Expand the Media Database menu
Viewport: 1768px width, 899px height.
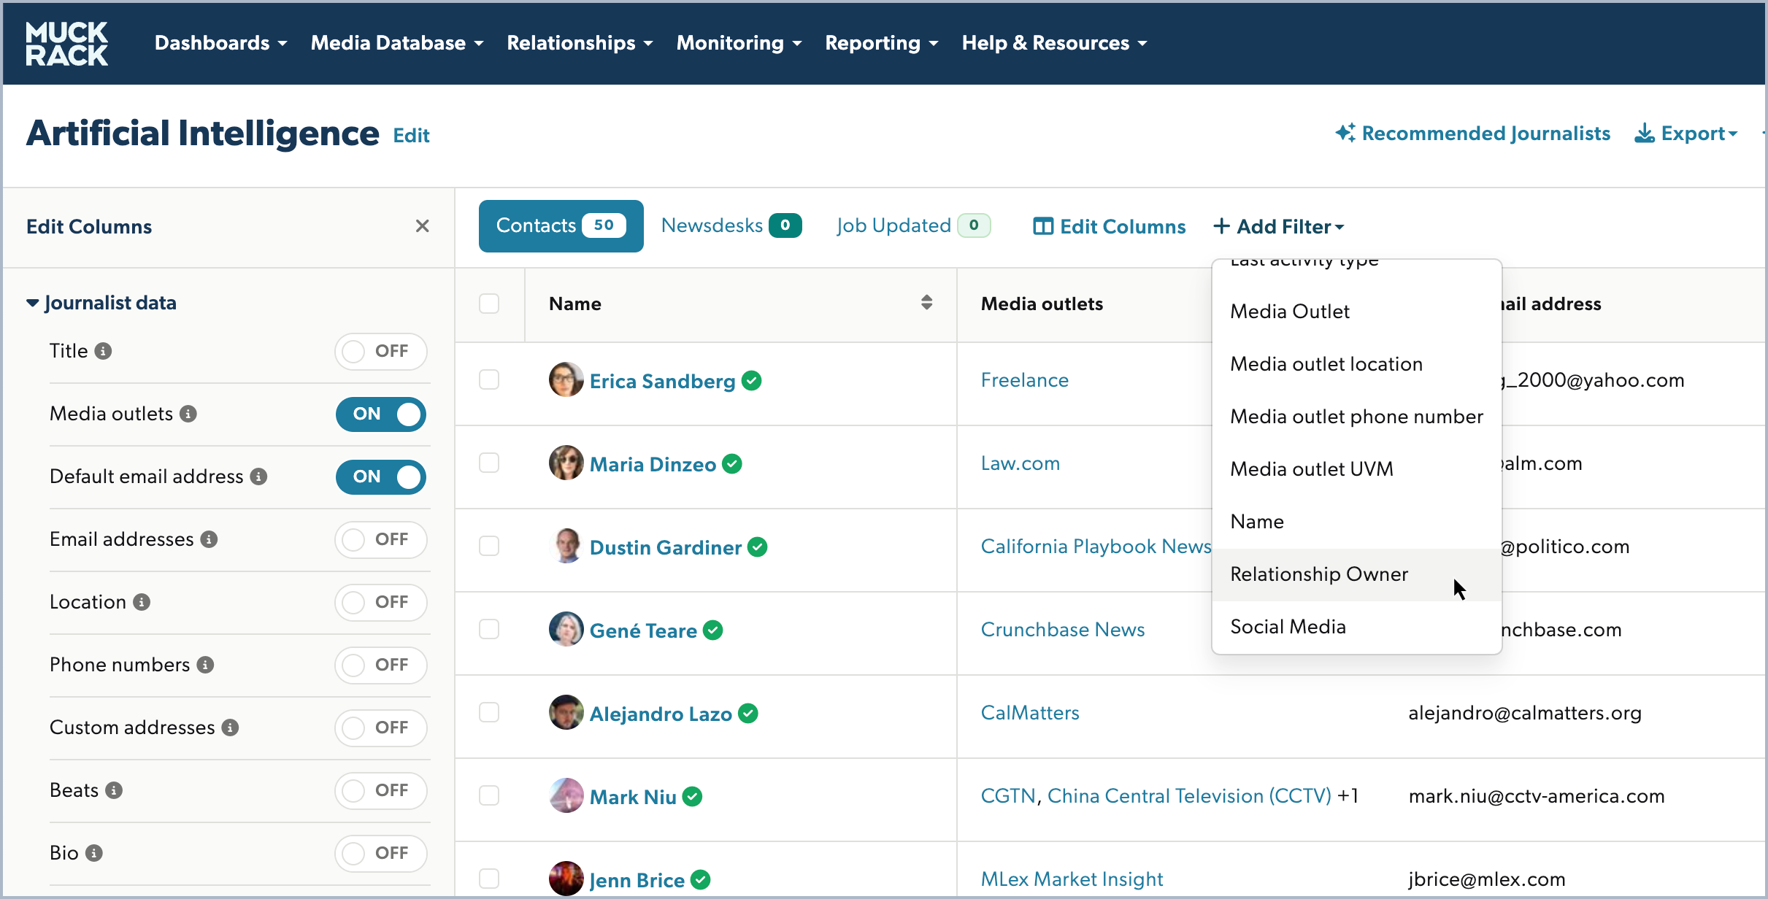pos(396,43)
